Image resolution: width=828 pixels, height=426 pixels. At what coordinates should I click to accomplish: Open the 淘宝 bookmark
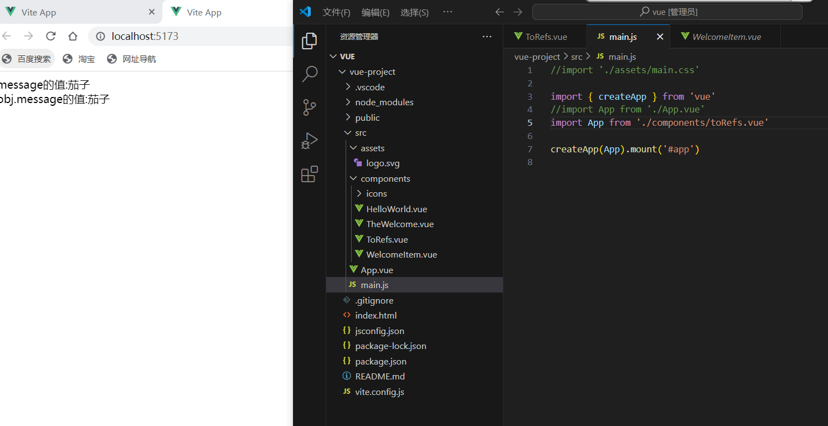(x=79, y=59)
